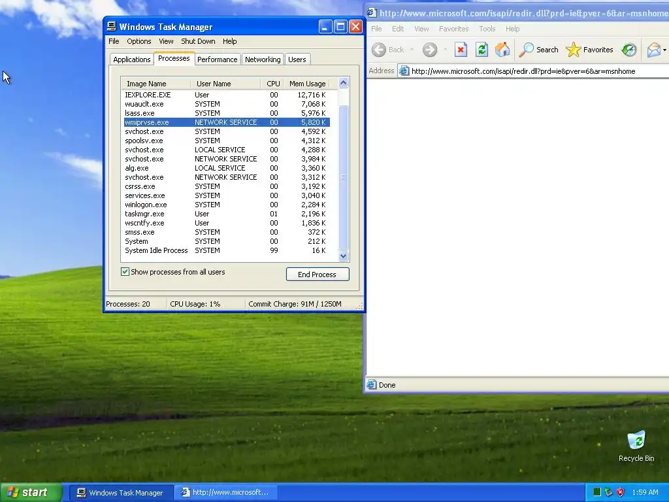The image size is (669, 502).
Task: Switch to the Networking tab
Action: pos(263,59)
